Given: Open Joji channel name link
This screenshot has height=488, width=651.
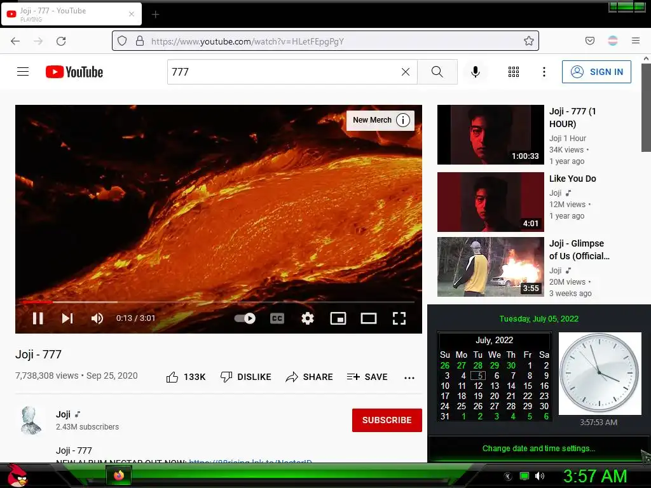Looking at the screenshot, I should coord(63,414).
